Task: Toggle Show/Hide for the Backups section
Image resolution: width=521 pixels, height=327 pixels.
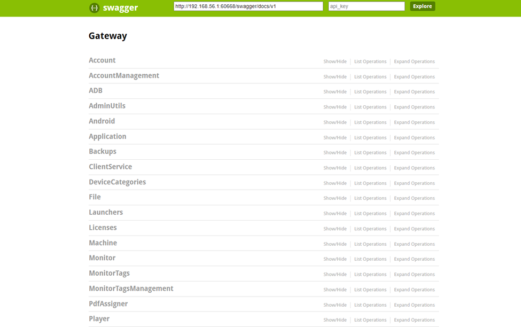Action: [x=335, y=153]
